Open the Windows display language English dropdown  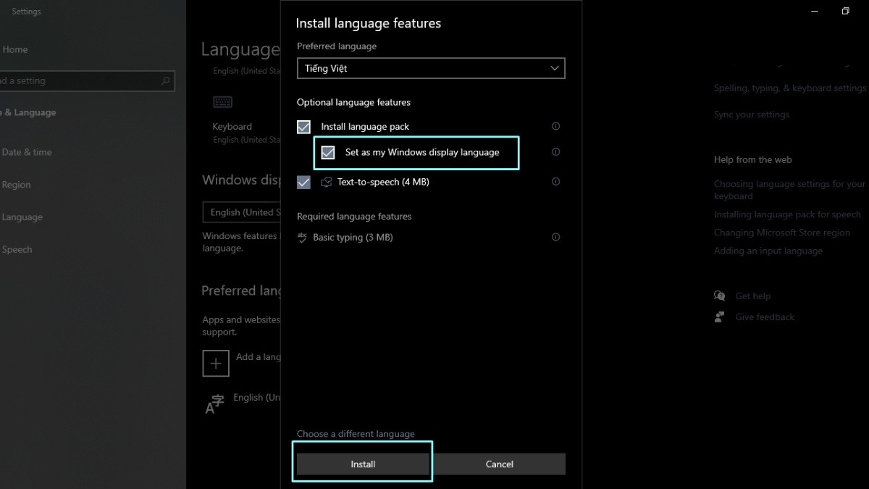click(241, 212)
